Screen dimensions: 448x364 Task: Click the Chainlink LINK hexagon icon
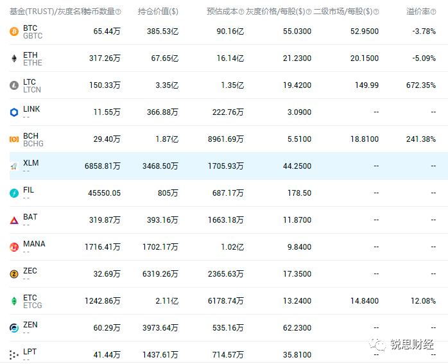pyautogui.click(x=14, y=112)
